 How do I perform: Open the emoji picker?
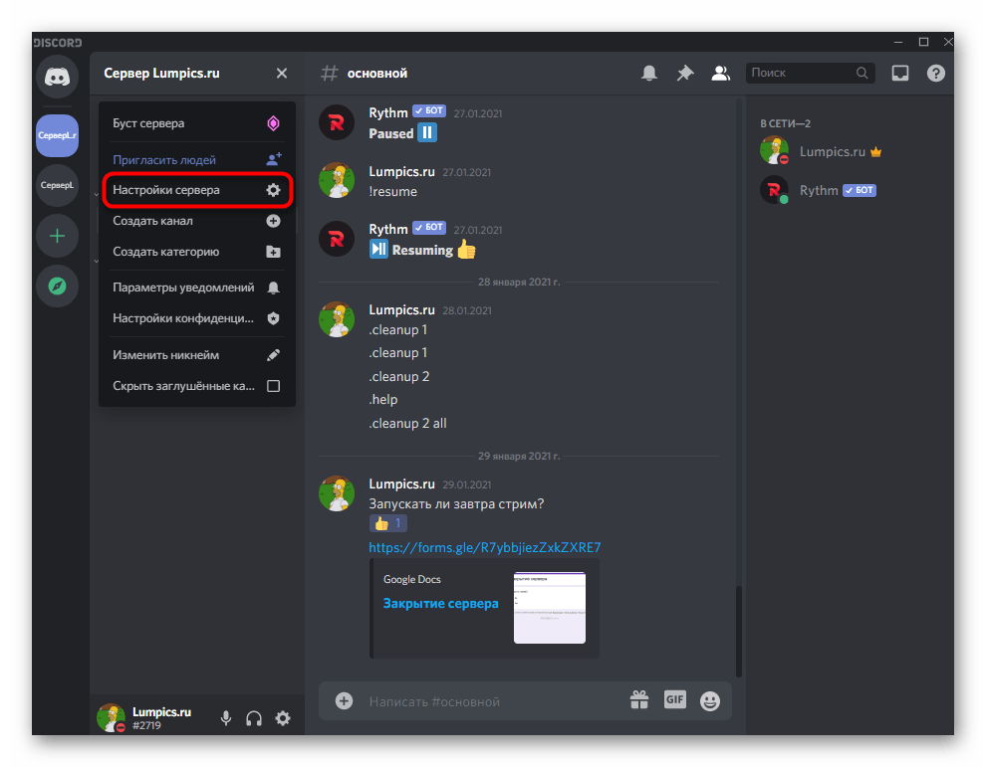[x=709, y=700]
